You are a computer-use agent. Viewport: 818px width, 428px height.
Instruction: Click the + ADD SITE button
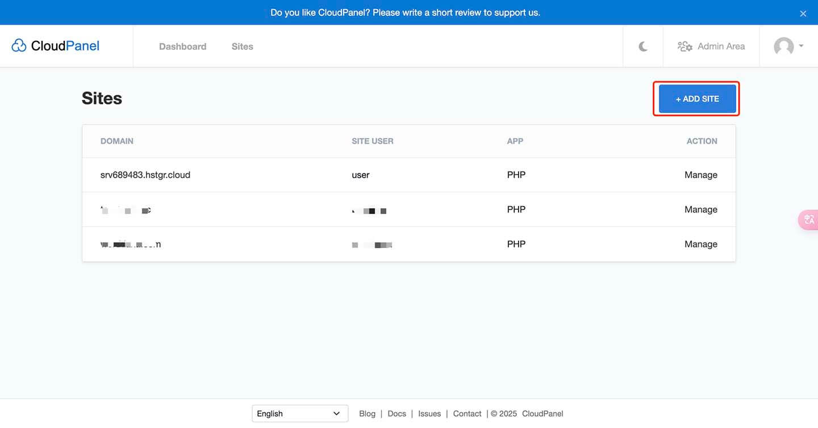697,99
